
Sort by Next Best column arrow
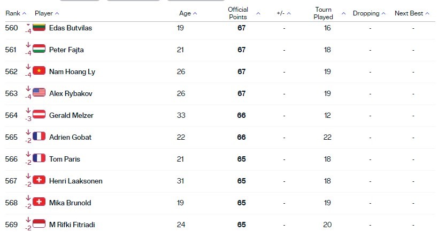point(427,13)
